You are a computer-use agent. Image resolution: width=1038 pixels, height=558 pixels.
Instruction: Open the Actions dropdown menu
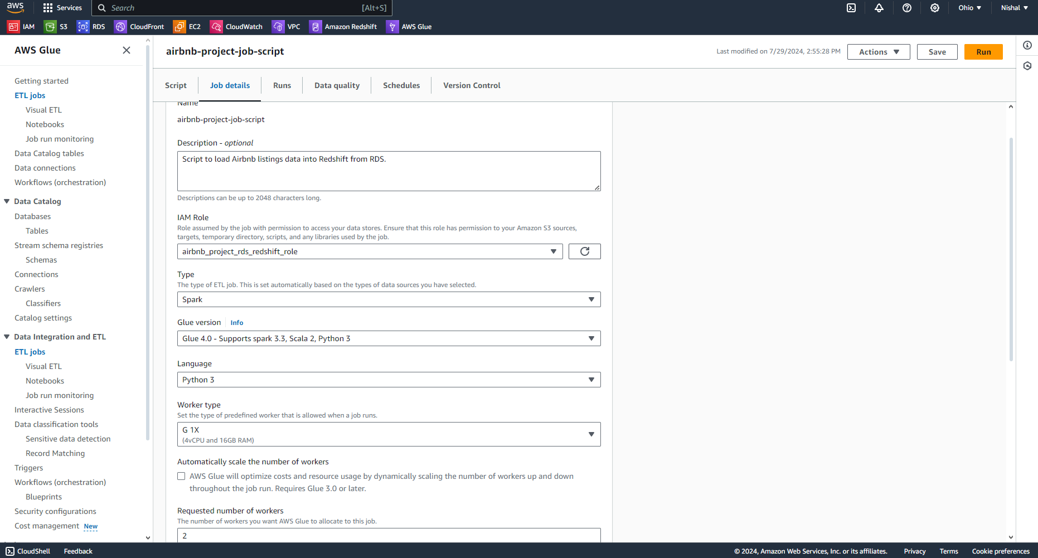(x=879, y=52)
